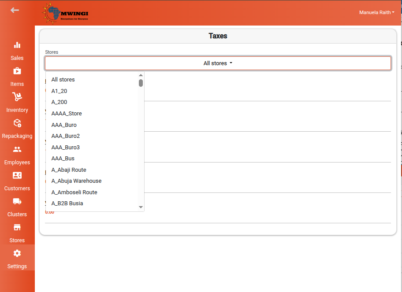Click the dropdown list scrollbar thumb
Viewport: 402px width, 292px height.
(x=141, y=83)
